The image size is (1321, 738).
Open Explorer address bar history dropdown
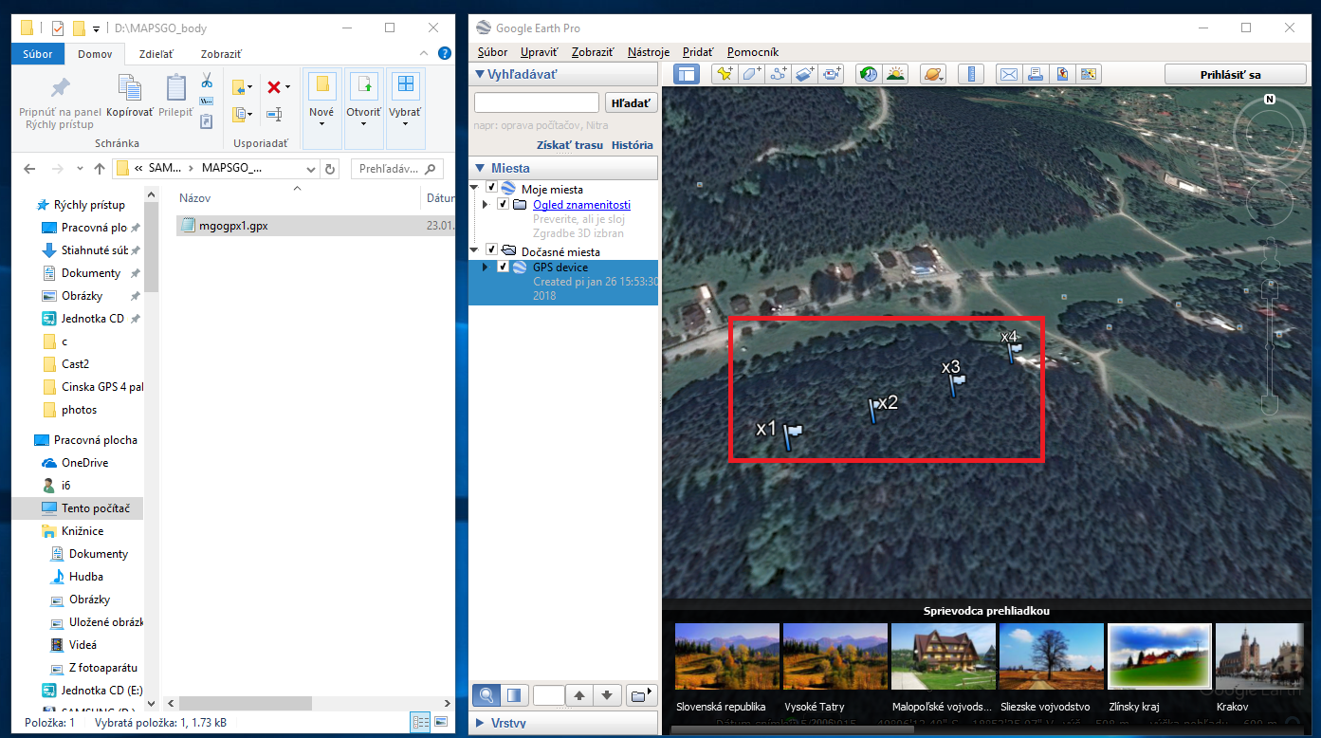[x=312, y=169]
